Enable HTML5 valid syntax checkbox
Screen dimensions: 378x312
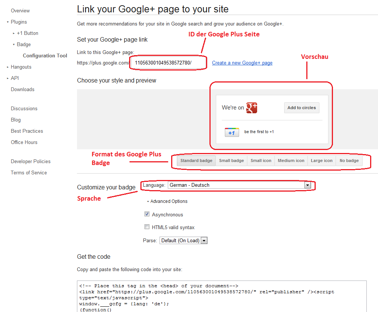[x=147, y=227]
